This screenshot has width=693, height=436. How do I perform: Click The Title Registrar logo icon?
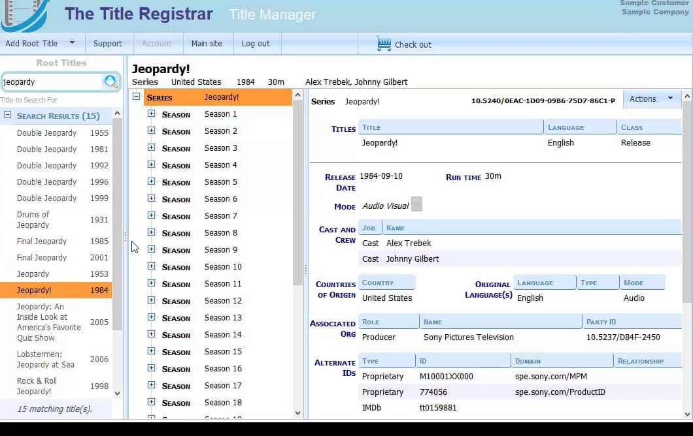click(x=25, y=14)
